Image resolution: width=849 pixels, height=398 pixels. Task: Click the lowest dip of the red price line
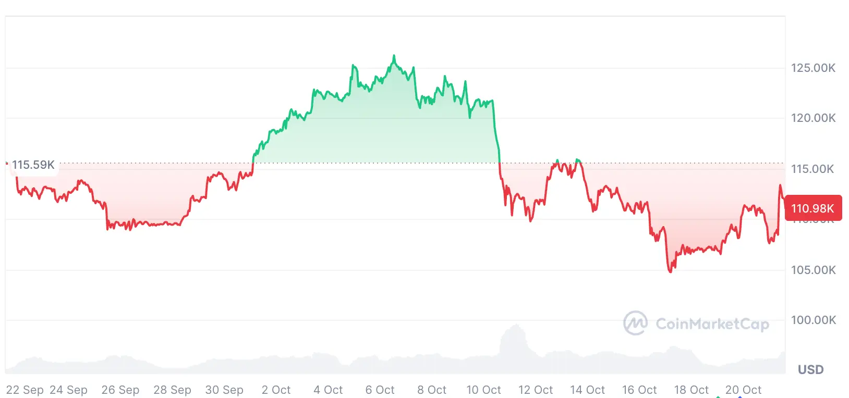tap(671, 271)
